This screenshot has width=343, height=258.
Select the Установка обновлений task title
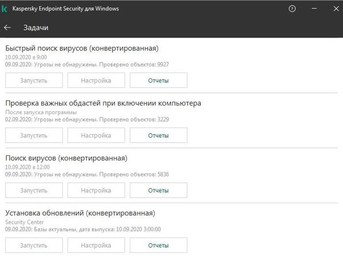pyautogui.click(x=80, y=213)
